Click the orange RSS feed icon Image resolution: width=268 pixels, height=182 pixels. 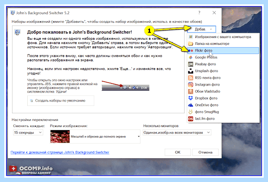pyautogui.click(x=191, y=78)
